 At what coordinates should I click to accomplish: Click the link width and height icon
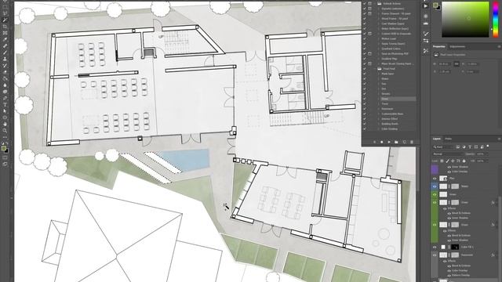457,64
